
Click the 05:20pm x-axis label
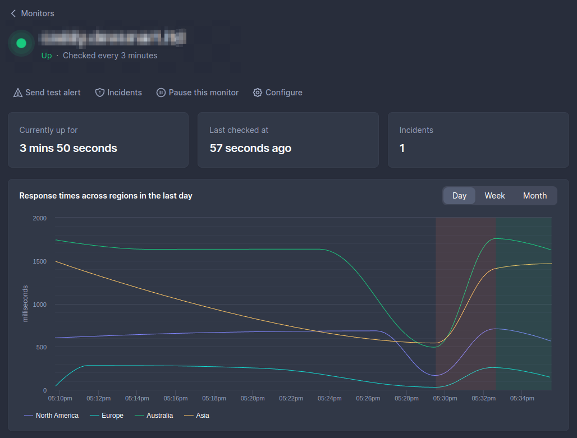tap(253, 398)
